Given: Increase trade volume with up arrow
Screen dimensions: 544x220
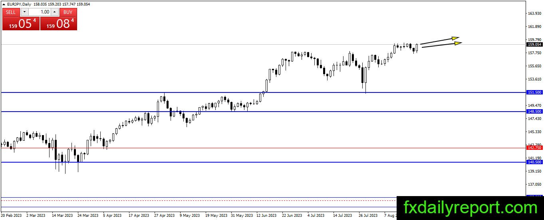Looking at the screenshot, I should pyautogui.click(x=55, y=12).
